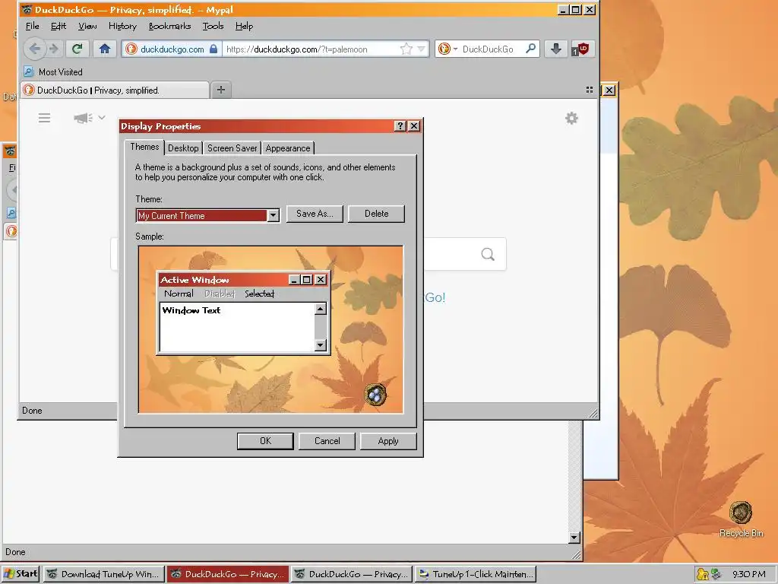Select the DuckDuckGo browser tab

(x=115, y=90)
